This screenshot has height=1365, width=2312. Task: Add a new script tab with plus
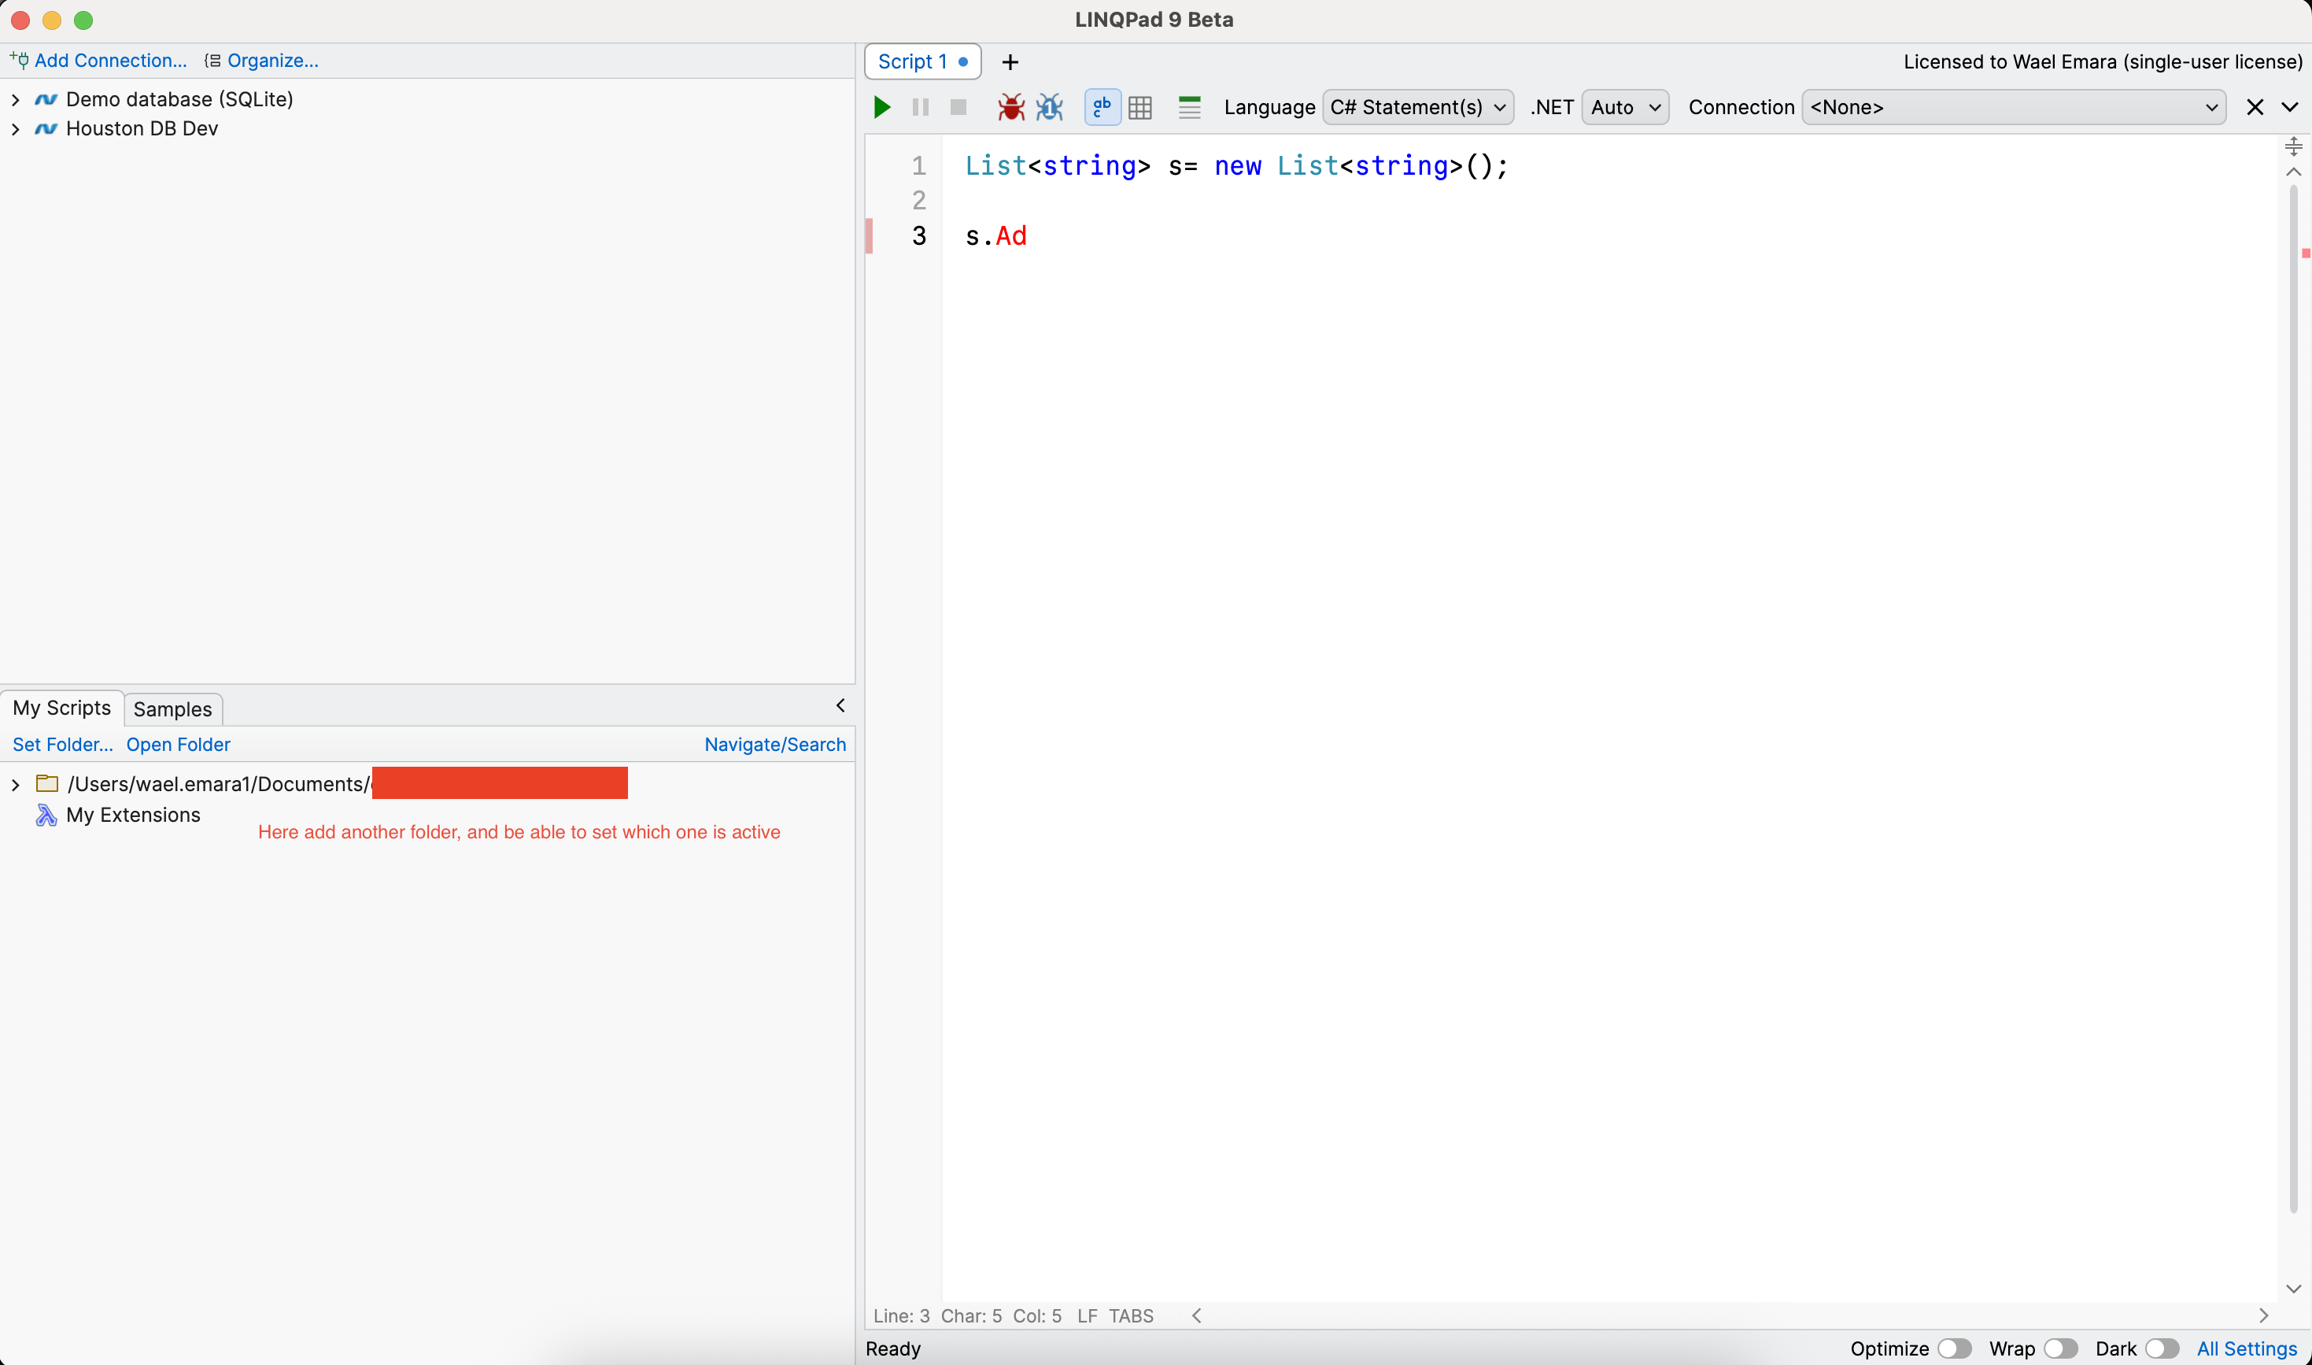pyautogui.click(x=1010, y=61)
